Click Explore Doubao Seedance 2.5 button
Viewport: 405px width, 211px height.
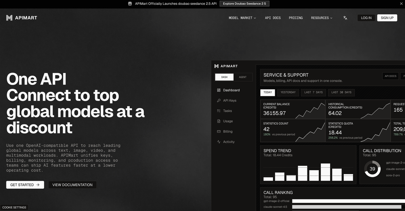point(244,4)
